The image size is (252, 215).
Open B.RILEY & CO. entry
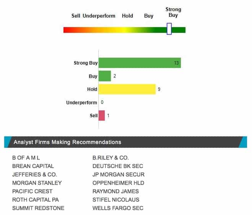coord(111,158)
